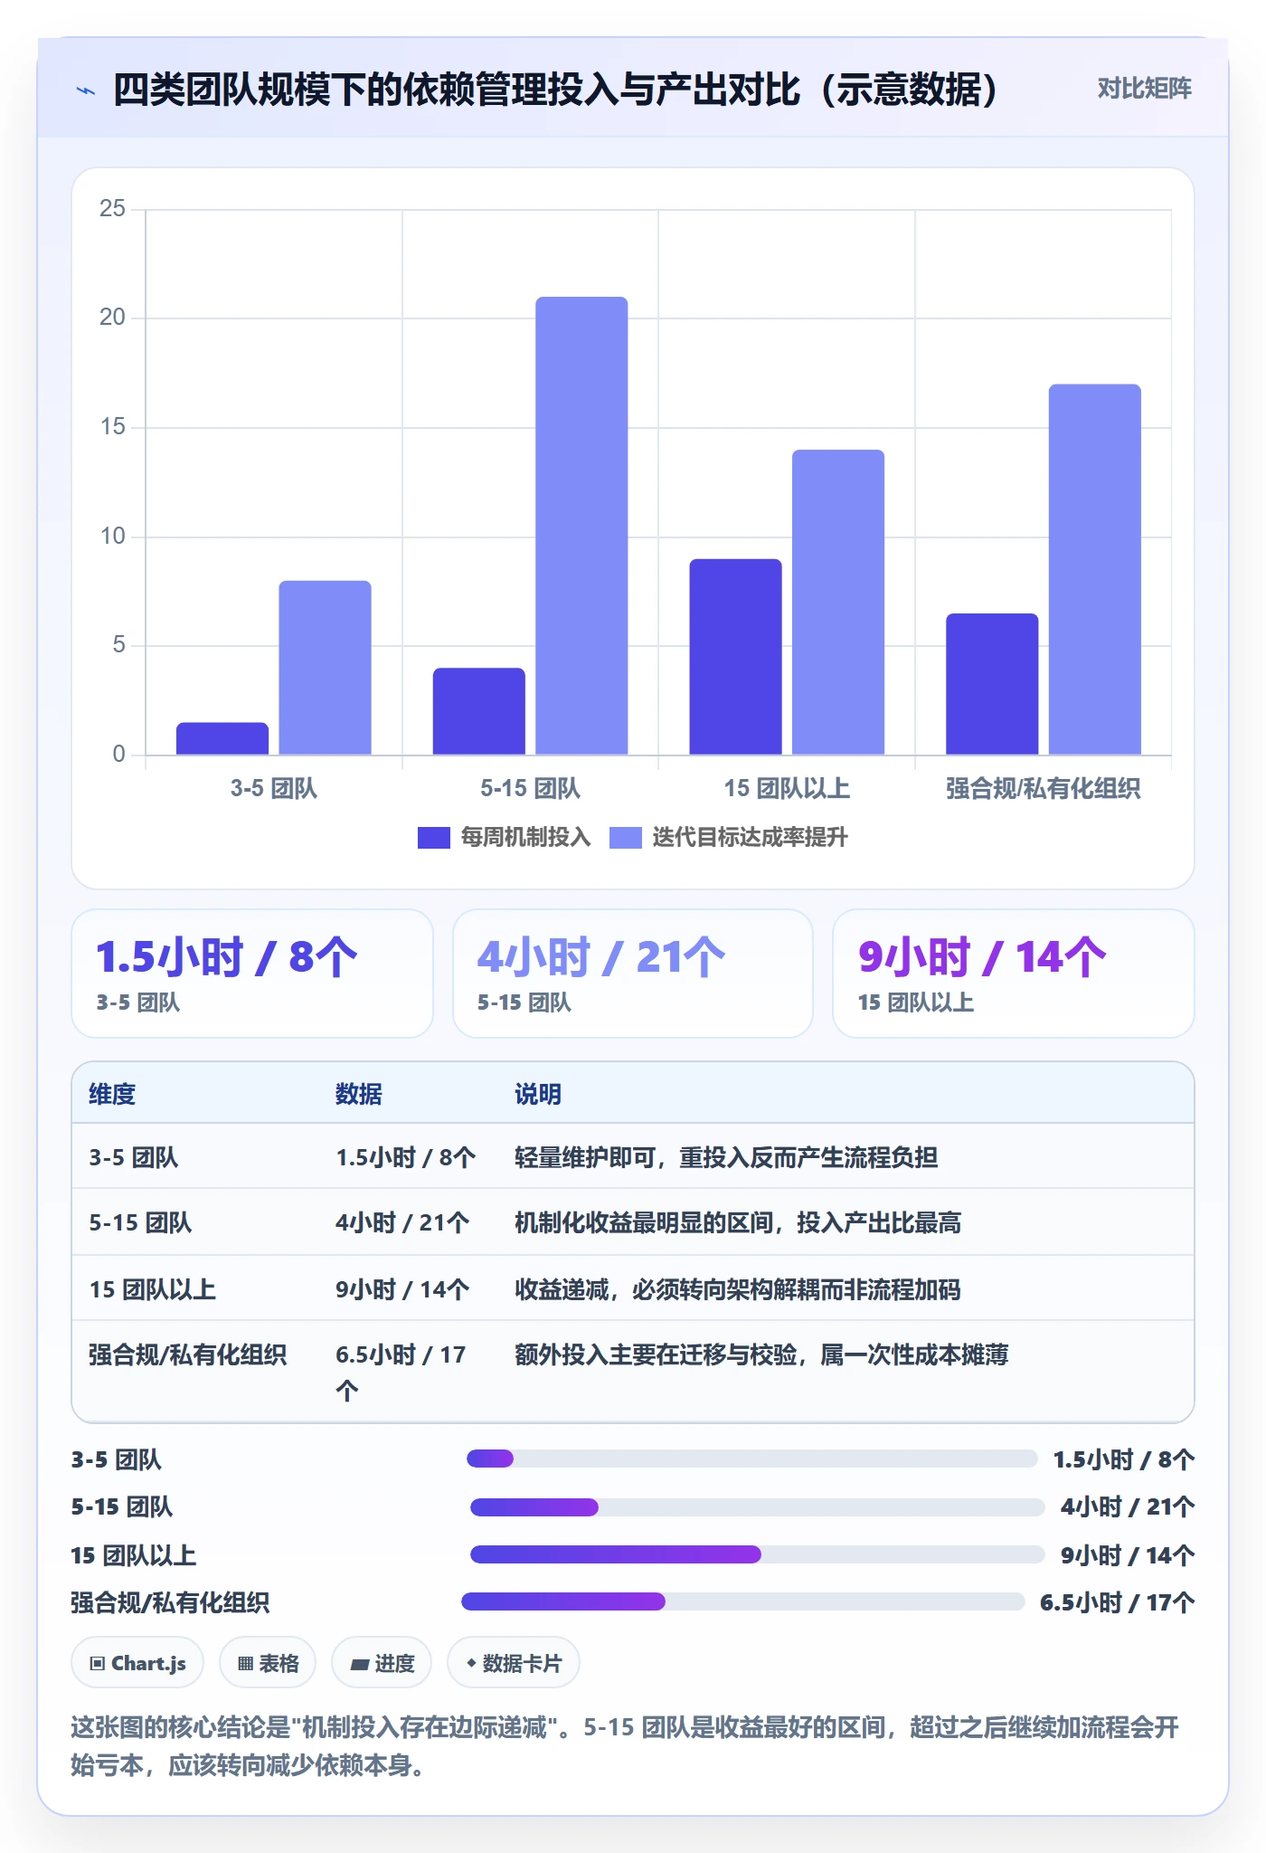Click the 表格 tag chip
The width and height of the screenshot is (1266, 1853).
tap(268, 1663)
